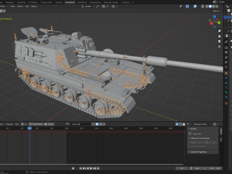Click the Push Down action button
The image size is (232, 174).
coord(36,124)
